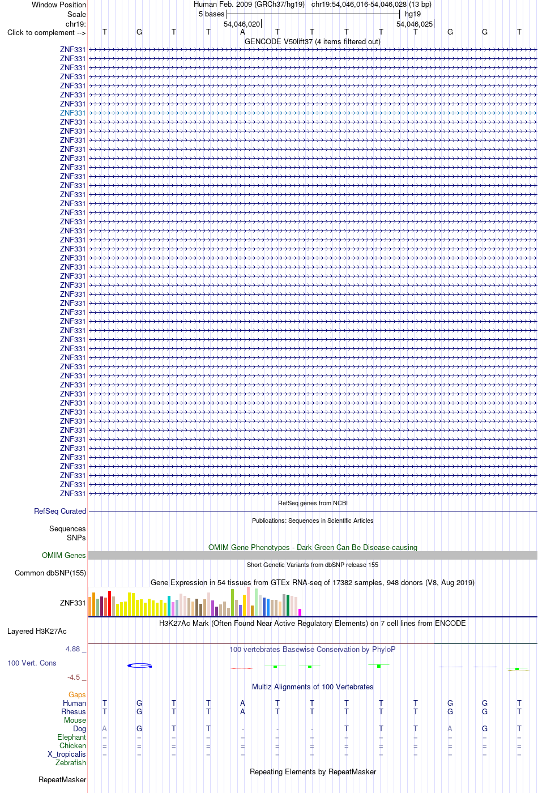
Task: Open 'Multiz Alignments of 100 Vertebrates' title
Action: [313, 687]
